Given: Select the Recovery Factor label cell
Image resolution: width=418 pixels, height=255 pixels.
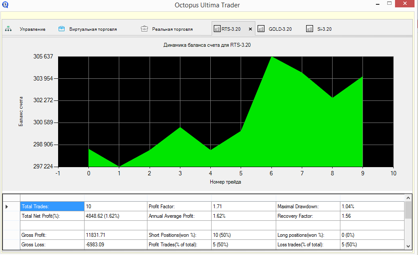Looking at the screenshot, I should 308,216.
